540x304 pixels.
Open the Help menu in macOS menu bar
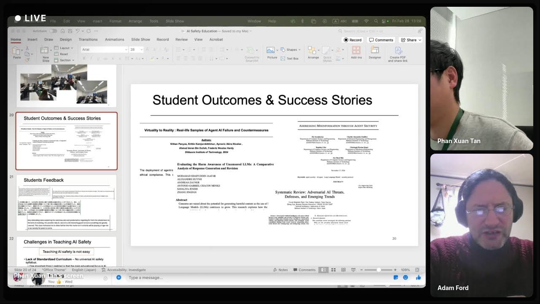(x=272, y=21)
